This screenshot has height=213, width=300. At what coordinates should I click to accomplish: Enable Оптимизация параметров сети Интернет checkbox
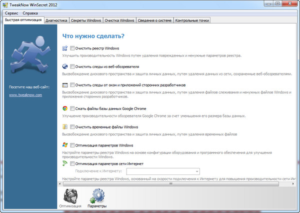[72, 163]
